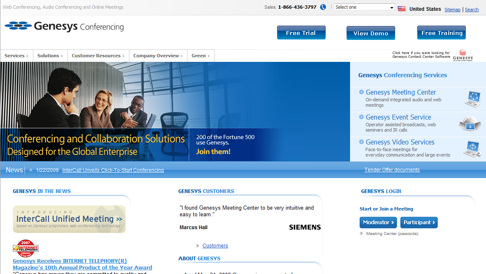Screen dimensions: 486x274
Task: Click the Participant login button
Action: point(419,222)
